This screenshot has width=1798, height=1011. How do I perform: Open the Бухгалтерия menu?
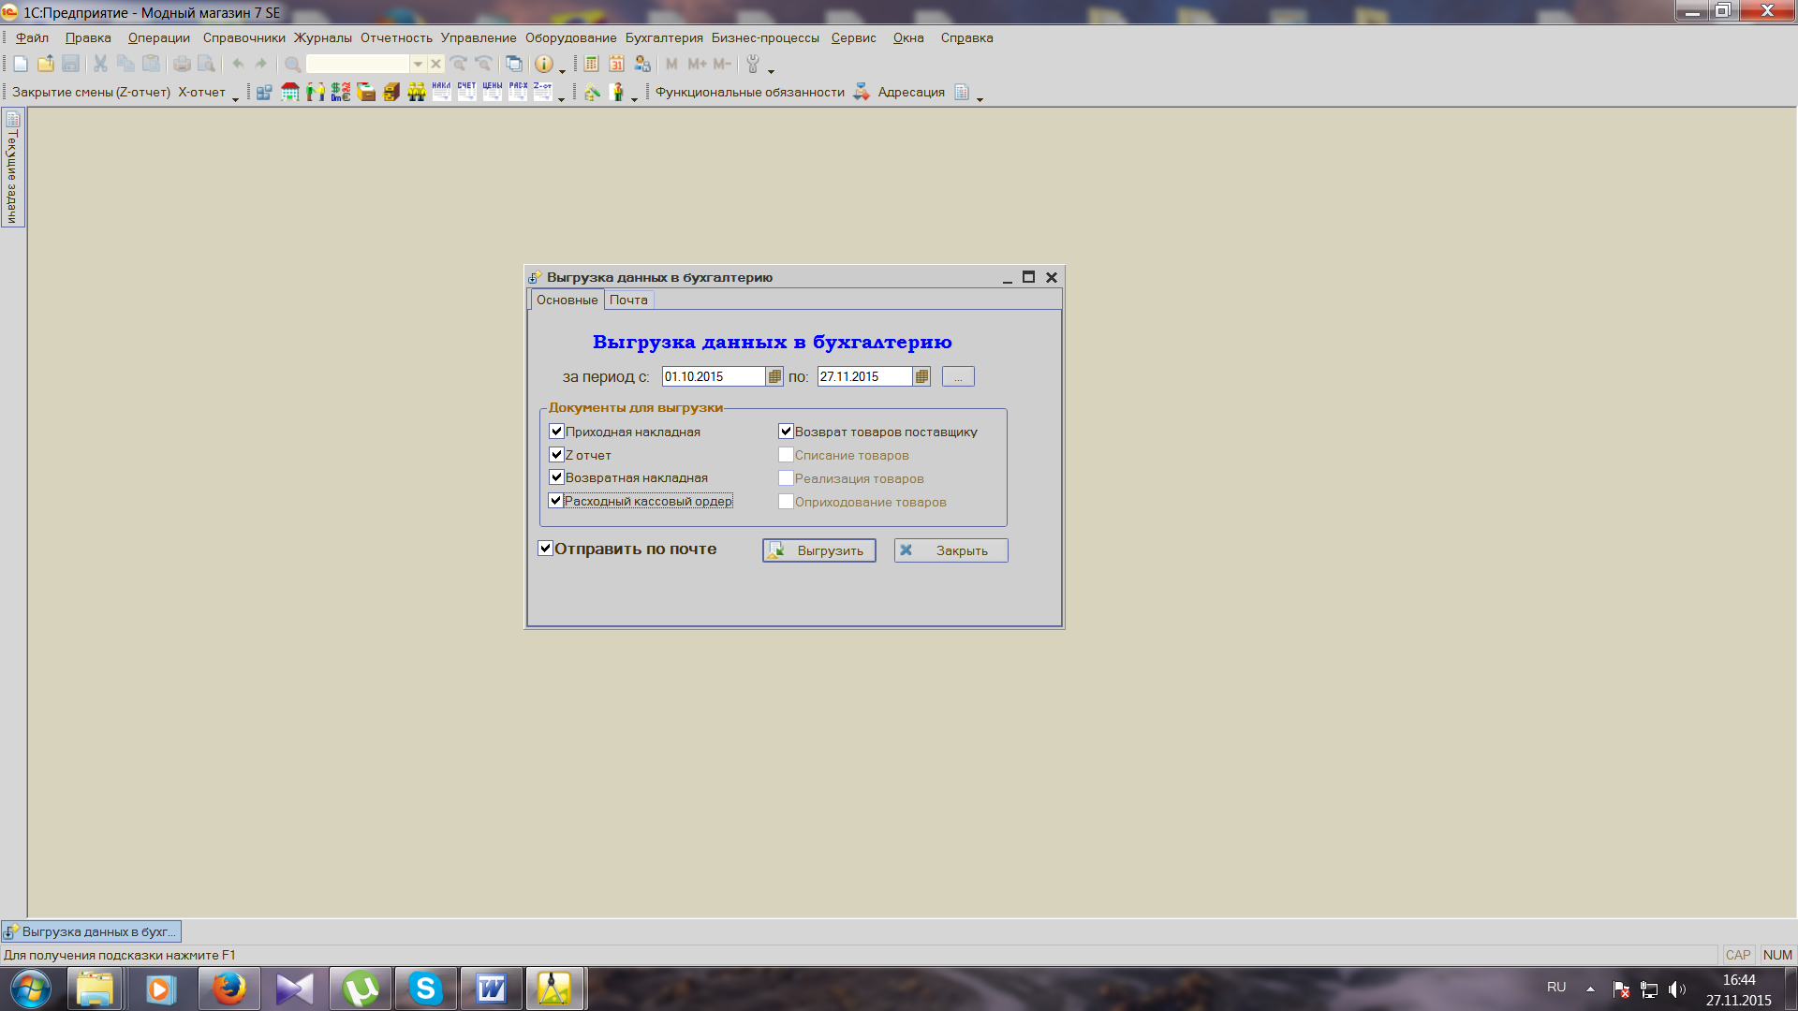[664, 37]
